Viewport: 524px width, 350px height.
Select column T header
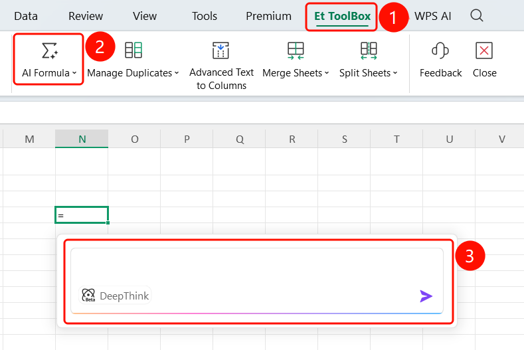[396, 139]
